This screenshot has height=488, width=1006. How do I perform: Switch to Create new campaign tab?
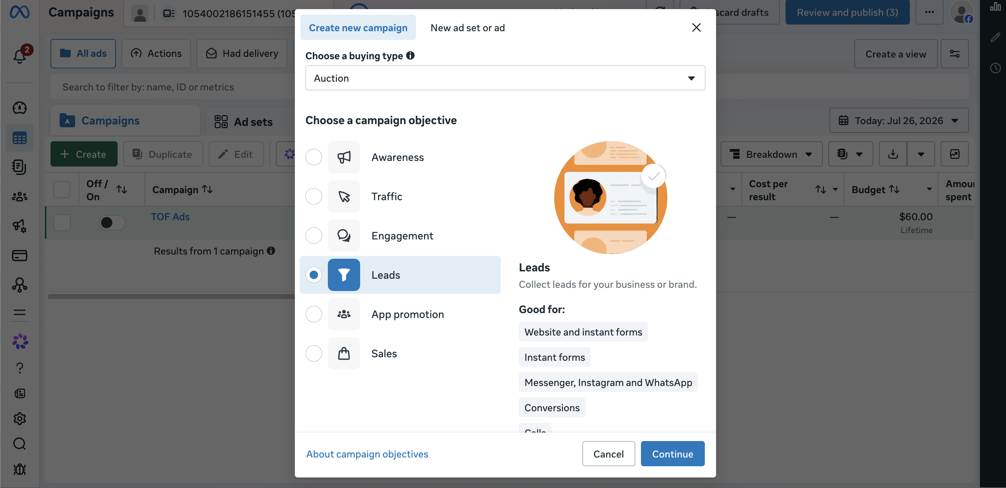coord(358,27)
